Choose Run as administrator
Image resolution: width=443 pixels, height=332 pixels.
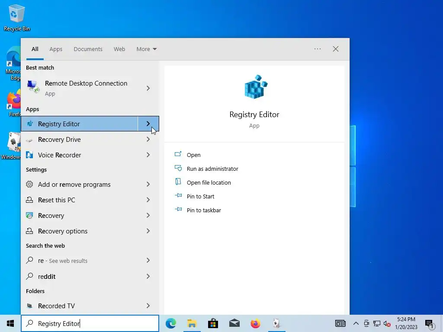tap(212, 169)
